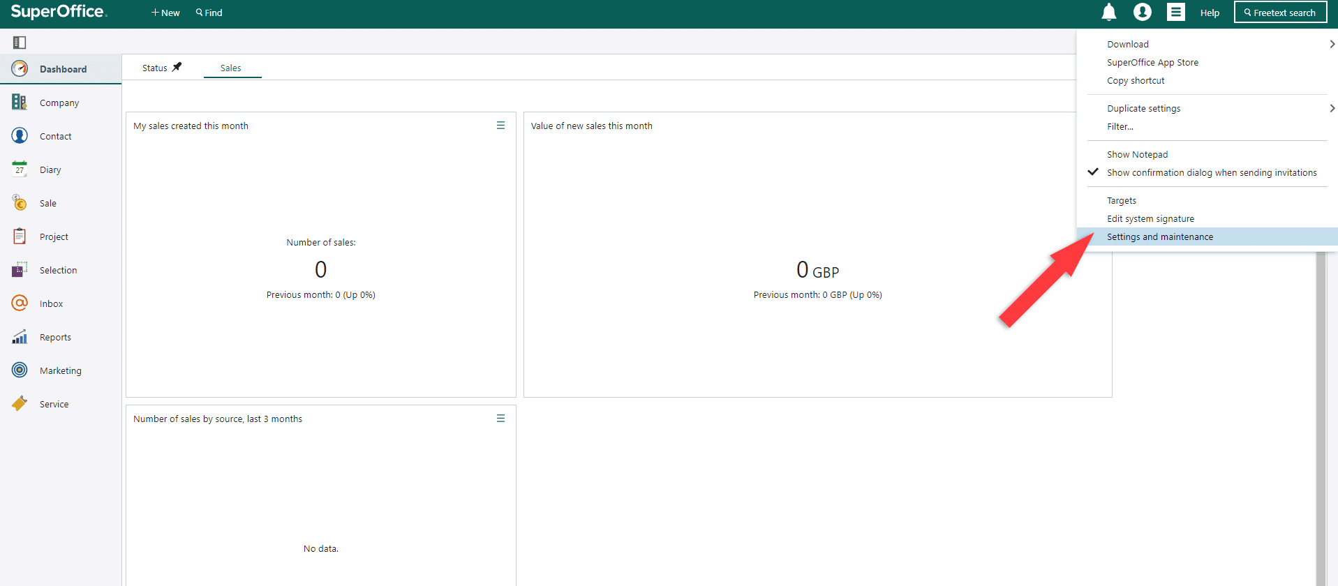Image resolution: width=1338 pixels, height=586 pixels.
Task: Open the user profile icon
Action: 1142,13
